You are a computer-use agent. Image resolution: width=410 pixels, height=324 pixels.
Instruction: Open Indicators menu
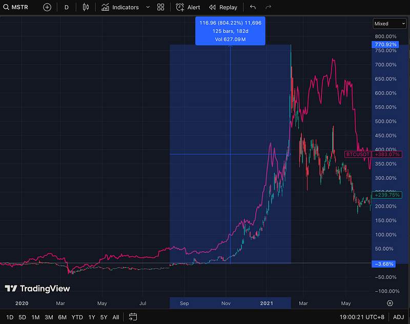[120, 7]
